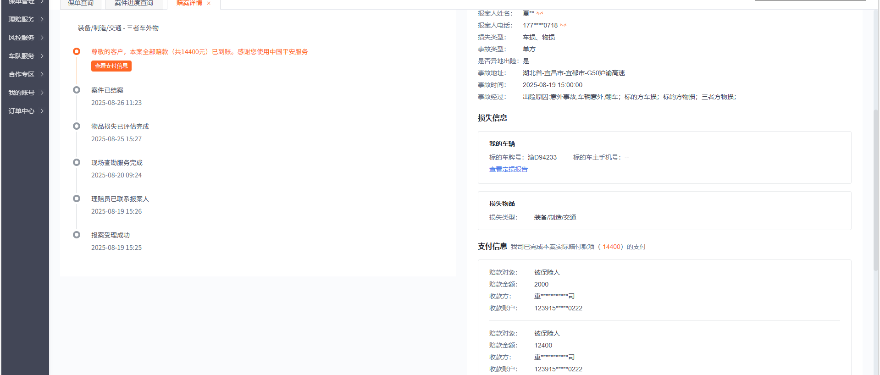Click the 理赔员已联系报案人 timeline node
This screenshot has width=880, height=375.
click(77, 199)
